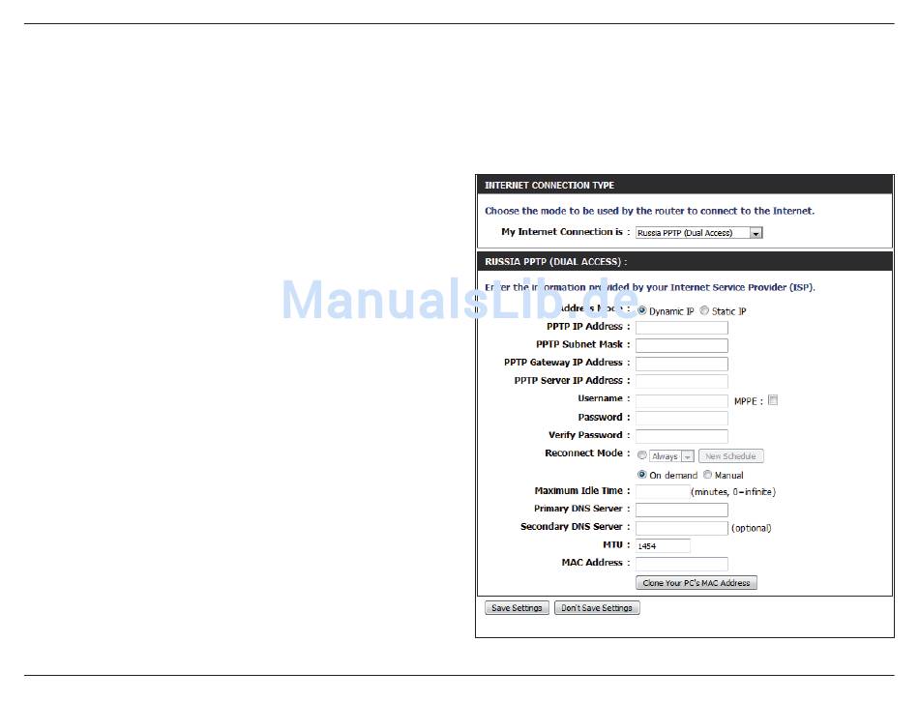Click the Maximum Idle Time field
This screenshot has width=919, height=701.
coord(663,492)
